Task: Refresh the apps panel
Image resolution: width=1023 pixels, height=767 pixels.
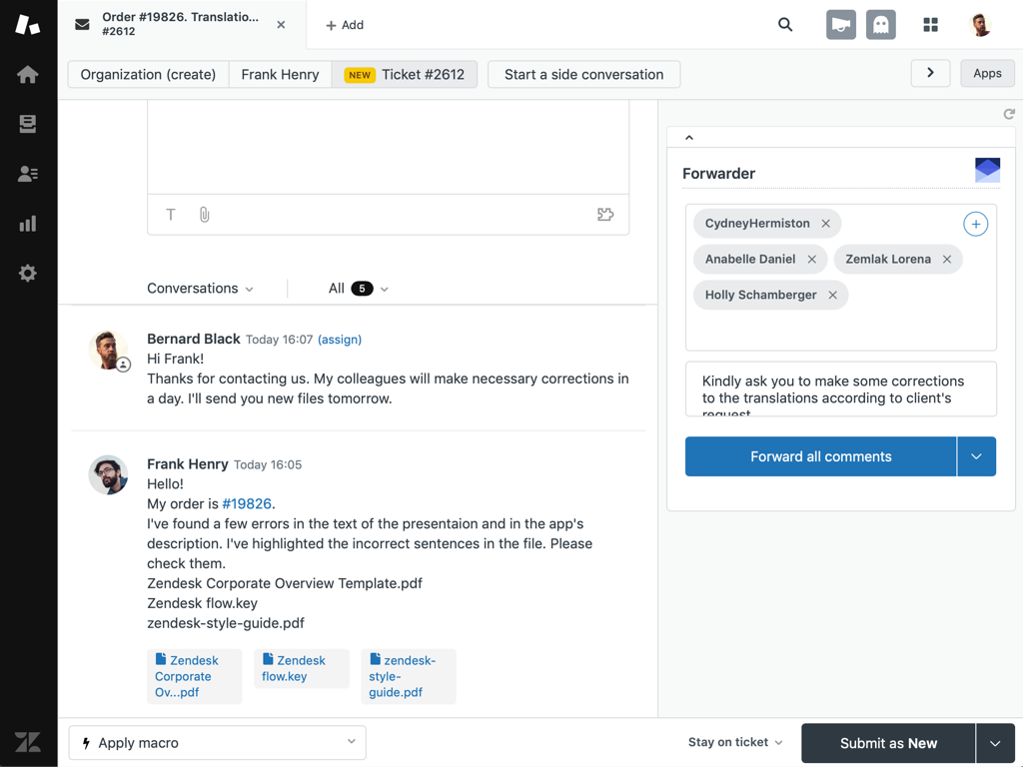Action: pos(1008,114)
